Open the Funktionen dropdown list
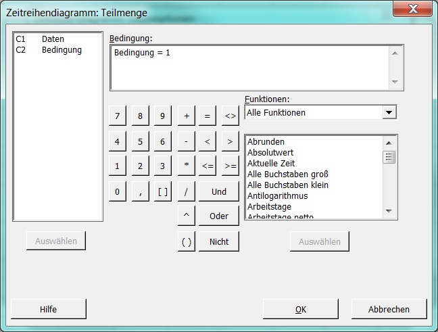The image size is (438, 332). [x=389, y=113]
